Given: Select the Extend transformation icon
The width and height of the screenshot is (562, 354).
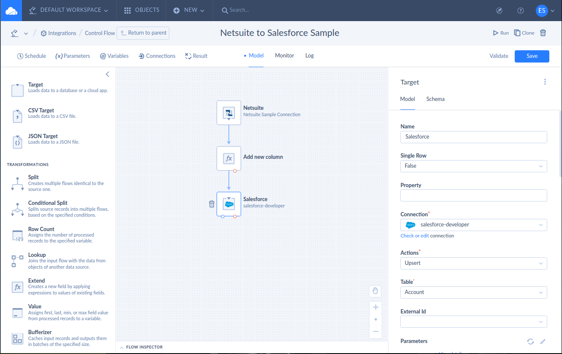Looking at the screenshot, I should pyautogui.click(x=17, y=287).
